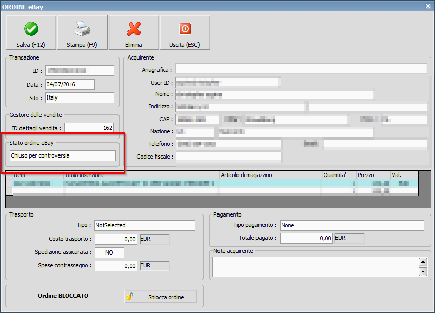Viewport: 435px width, 313px height.
Task: Click the Nazione code field
Action: coord(195,132)
